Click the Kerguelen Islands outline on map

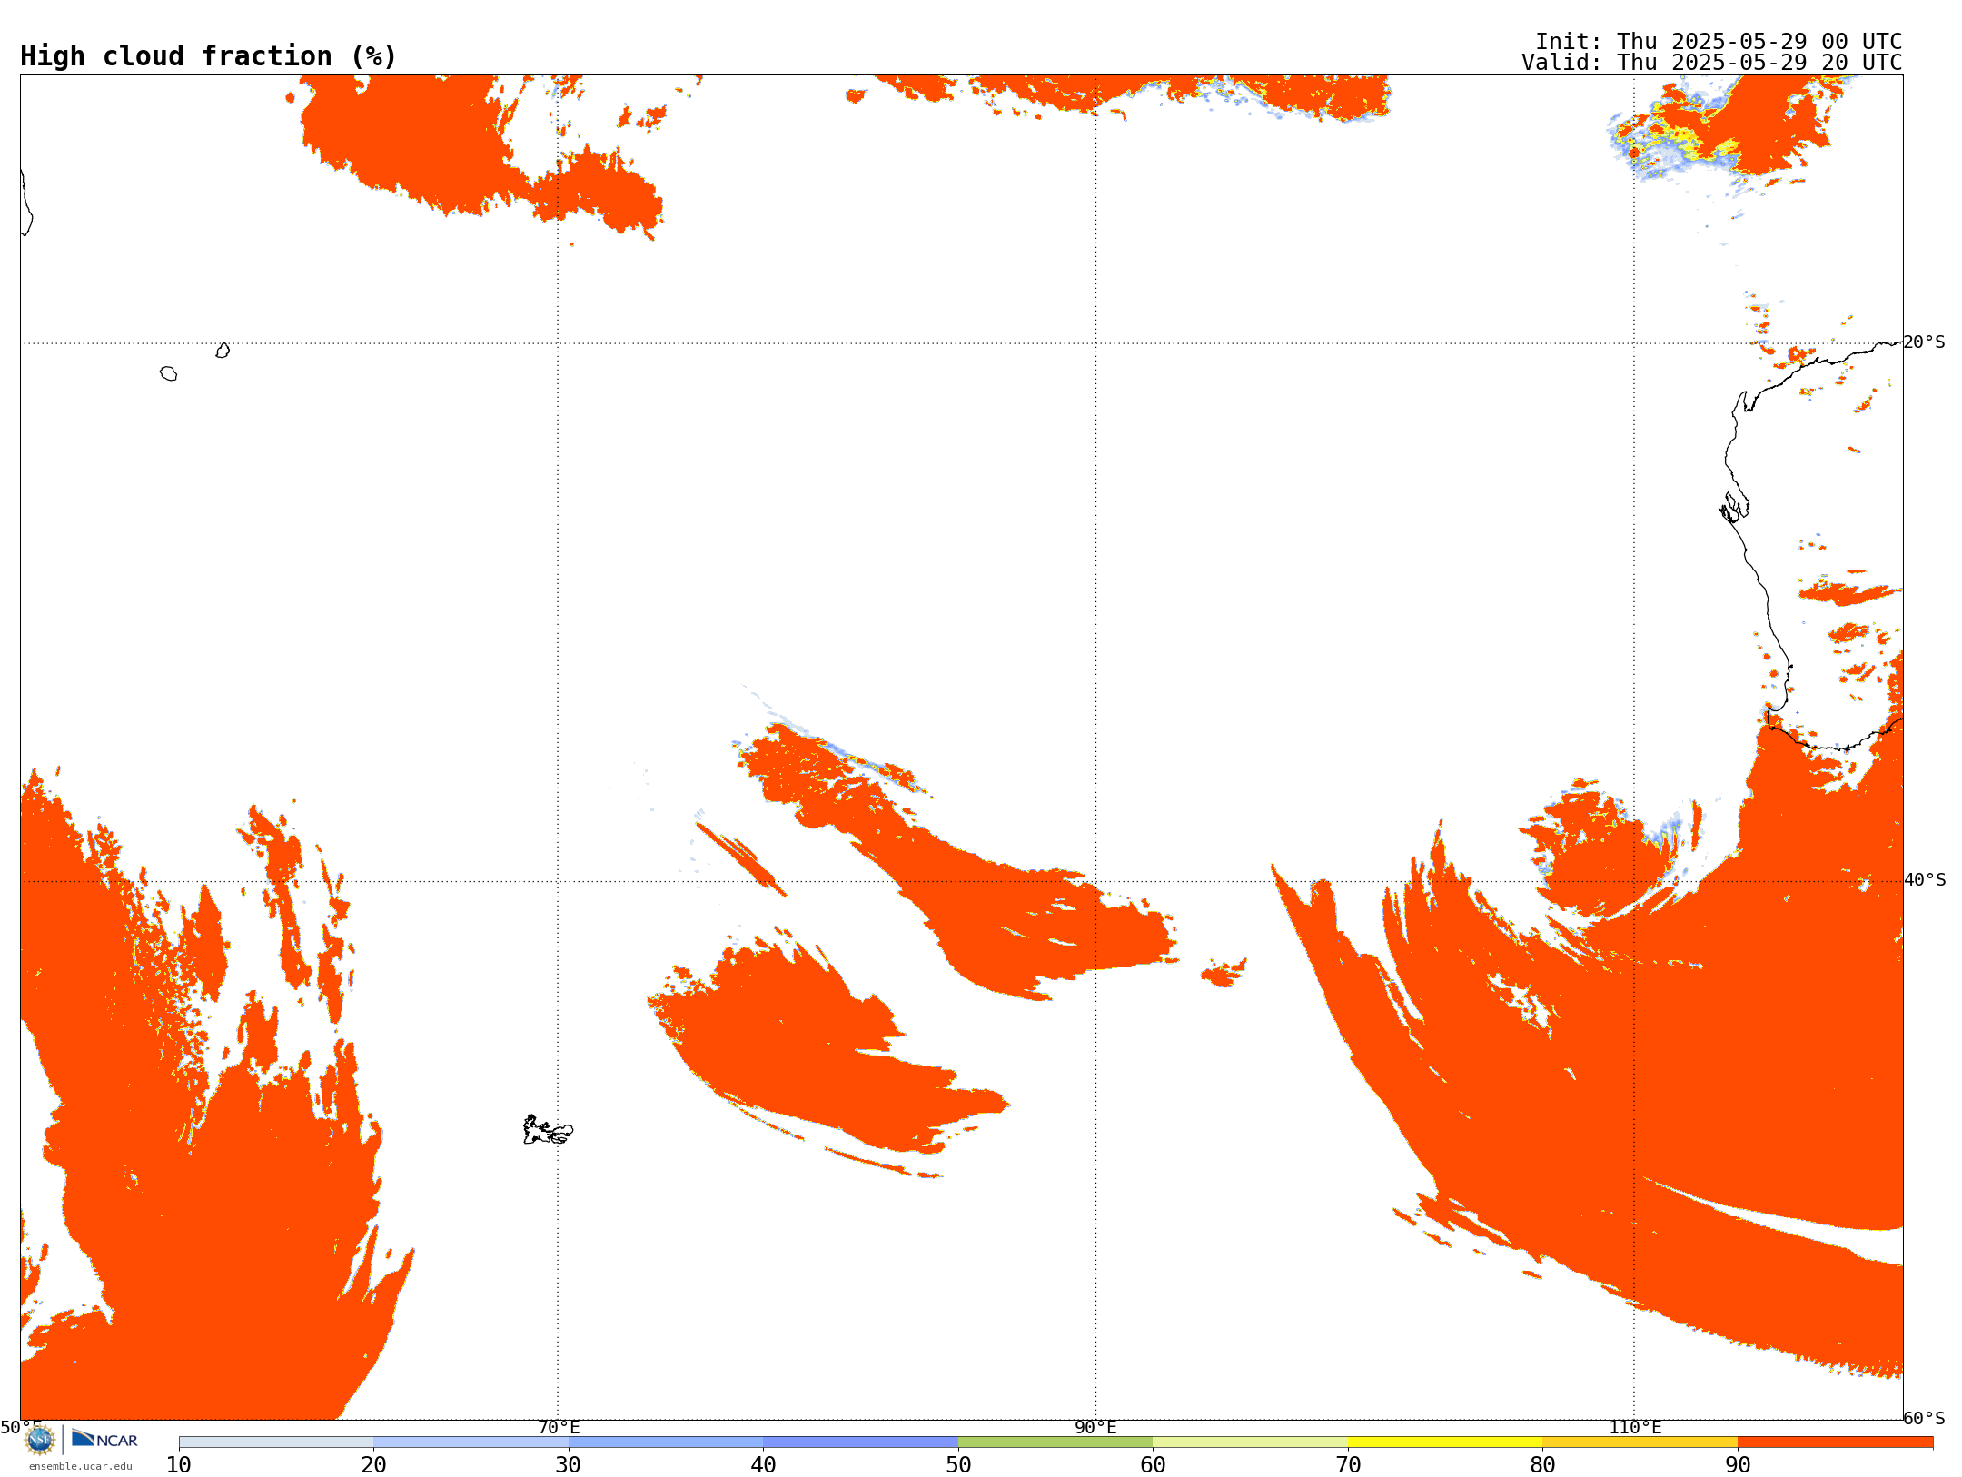(548, 1130)
